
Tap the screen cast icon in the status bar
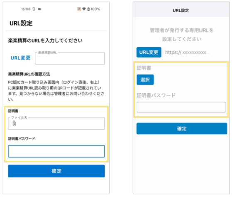[x=79, y=9]
